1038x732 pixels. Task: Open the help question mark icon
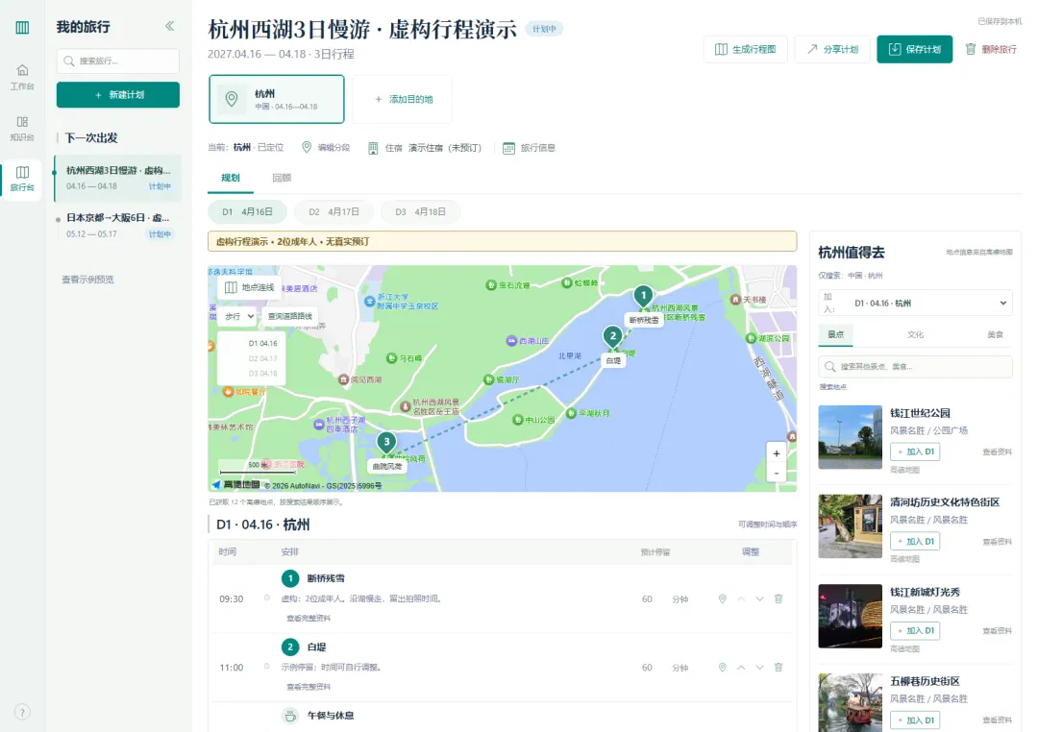point(22,712)
